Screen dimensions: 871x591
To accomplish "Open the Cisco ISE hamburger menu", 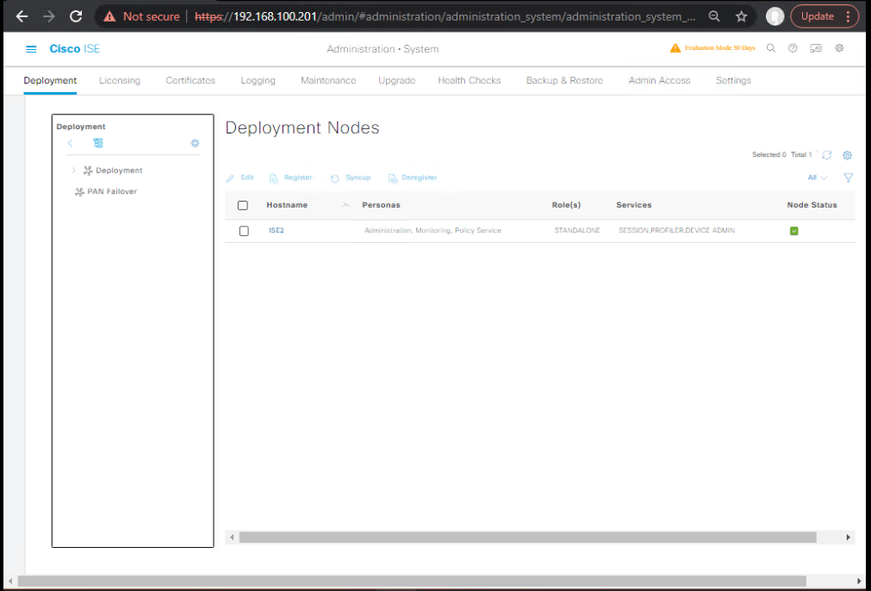I will [x=32, y=49].
